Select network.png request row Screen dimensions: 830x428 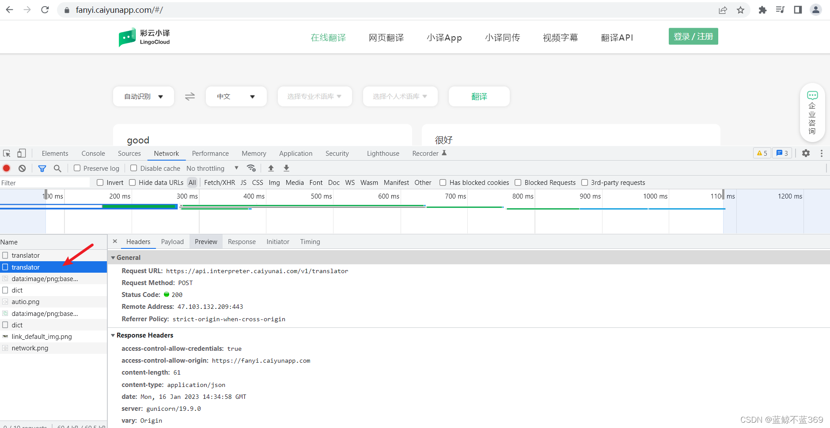[x=53, y=348]
